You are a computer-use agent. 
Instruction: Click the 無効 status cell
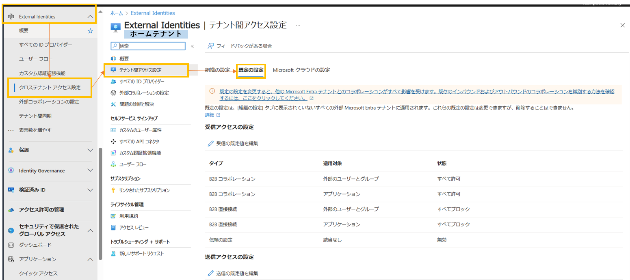(x=442, y=240)
